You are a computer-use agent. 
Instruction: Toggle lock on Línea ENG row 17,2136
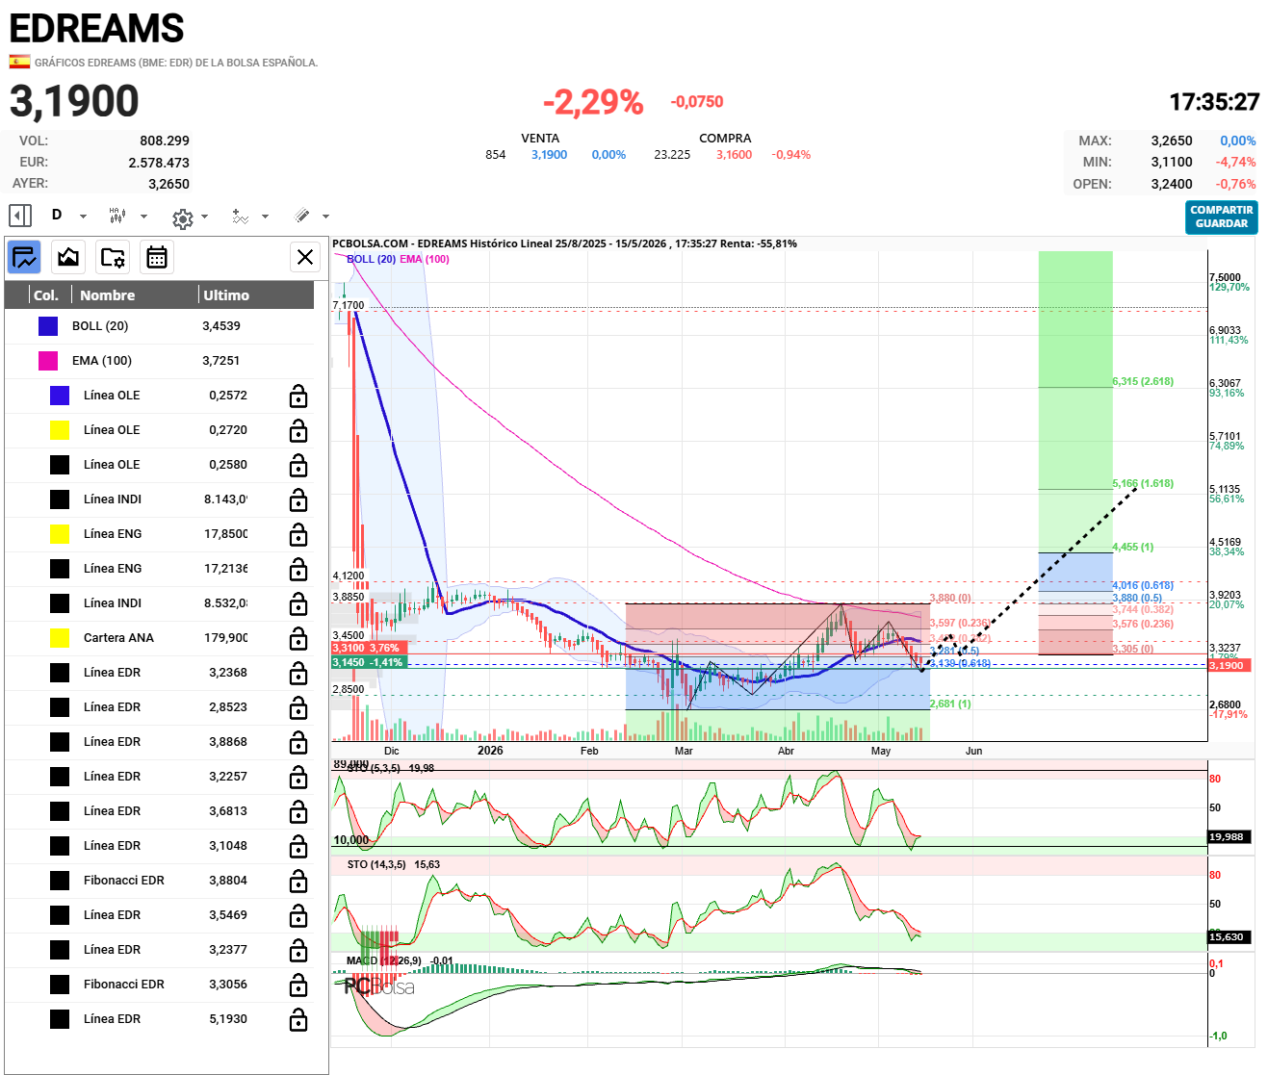[x=298, y=569]
